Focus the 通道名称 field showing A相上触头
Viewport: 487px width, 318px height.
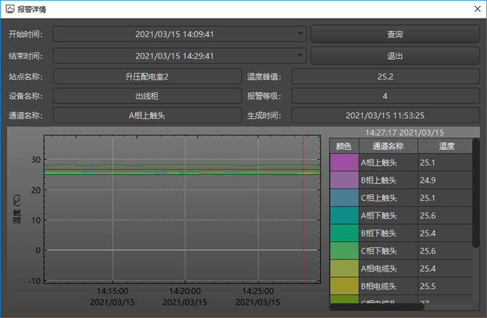coord(147,115)
